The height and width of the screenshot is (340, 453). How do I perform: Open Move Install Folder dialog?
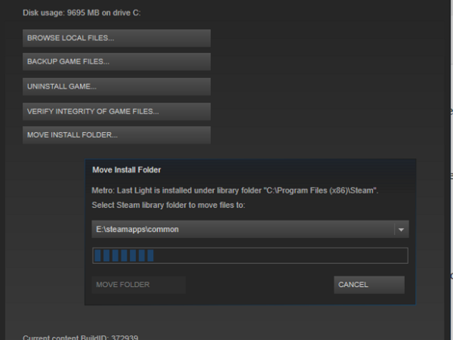(117, 135)
